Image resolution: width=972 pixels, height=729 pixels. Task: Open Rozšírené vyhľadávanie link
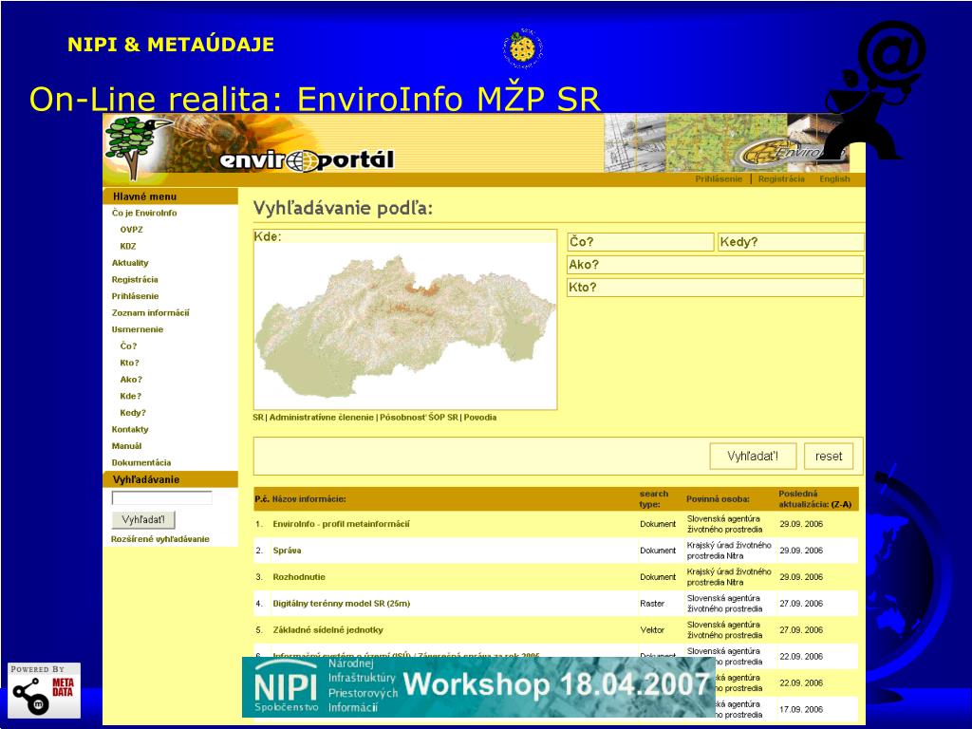point(159,539)
